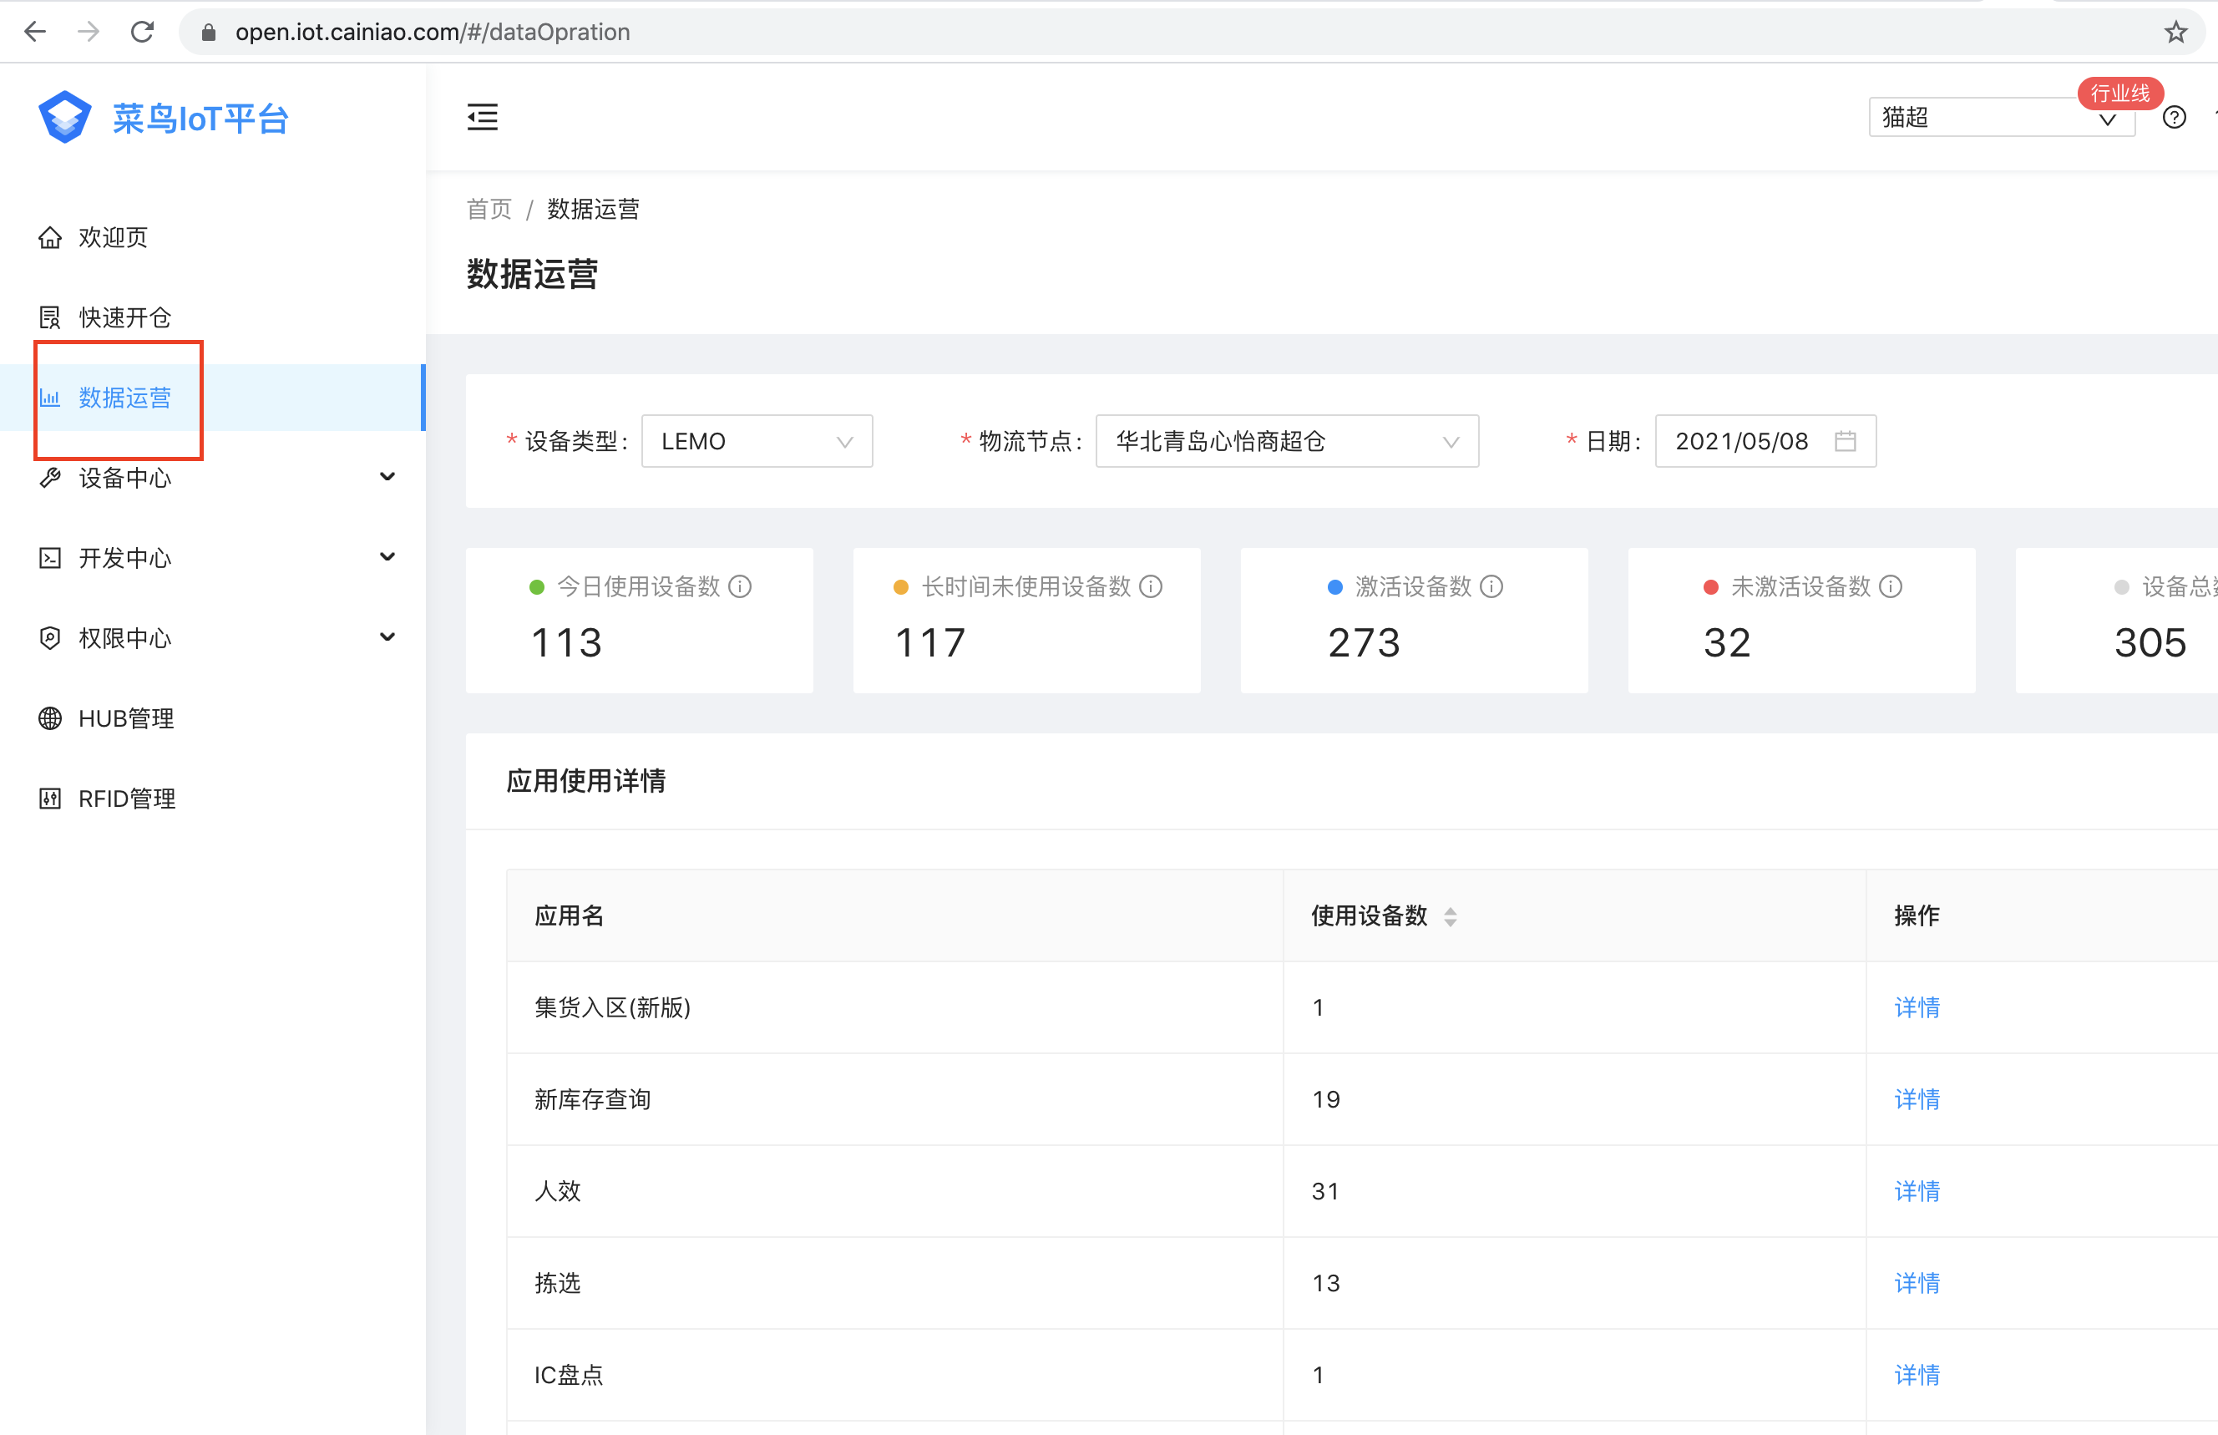The image size is (2218, 1435).
Task: Click info icon beside 长时间未使用设备数
Action: (1151, 586)
